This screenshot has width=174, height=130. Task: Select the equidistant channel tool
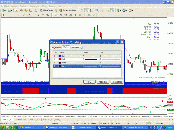29,15
